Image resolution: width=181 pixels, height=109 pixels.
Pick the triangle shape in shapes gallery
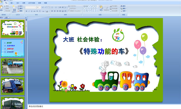(x=87, y=9)
